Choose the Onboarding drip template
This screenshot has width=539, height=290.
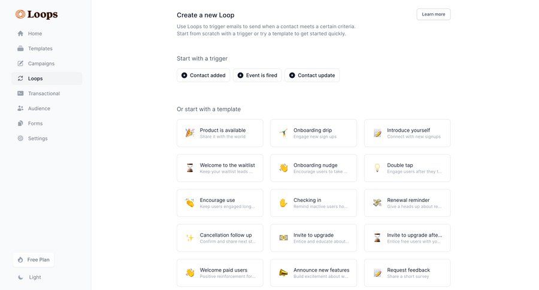click(313, 133)
